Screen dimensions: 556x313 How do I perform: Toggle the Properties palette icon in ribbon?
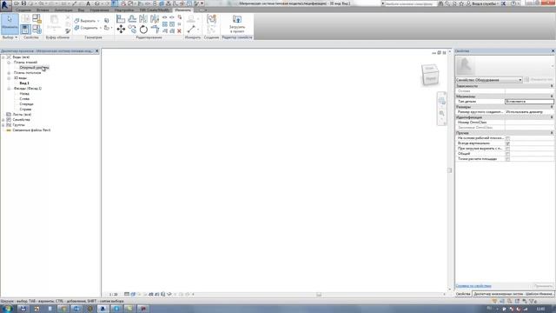click(x=25, y=29)
